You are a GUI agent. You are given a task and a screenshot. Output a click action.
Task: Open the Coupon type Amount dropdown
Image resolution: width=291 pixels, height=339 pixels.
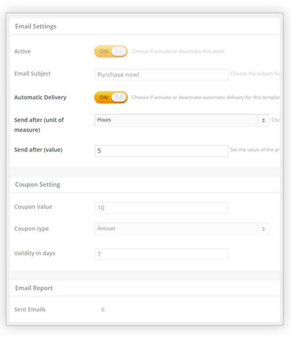(182, 229)
